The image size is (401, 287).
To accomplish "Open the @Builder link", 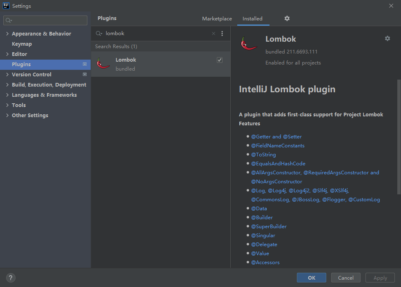I will [262, 218].
